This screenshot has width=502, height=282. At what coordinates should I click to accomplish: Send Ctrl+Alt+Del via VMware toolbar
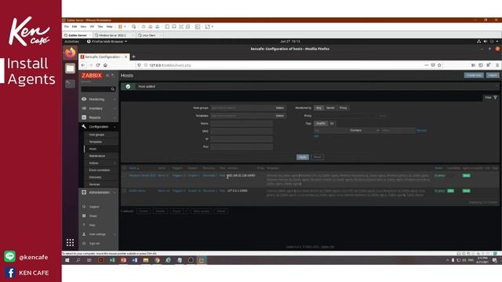(134, 27)
